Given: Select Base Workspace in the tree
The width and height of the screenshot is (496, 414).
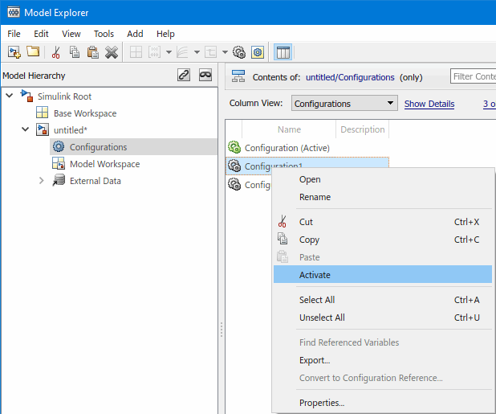Looking at the screenshot, I should (x=84, y=113).
